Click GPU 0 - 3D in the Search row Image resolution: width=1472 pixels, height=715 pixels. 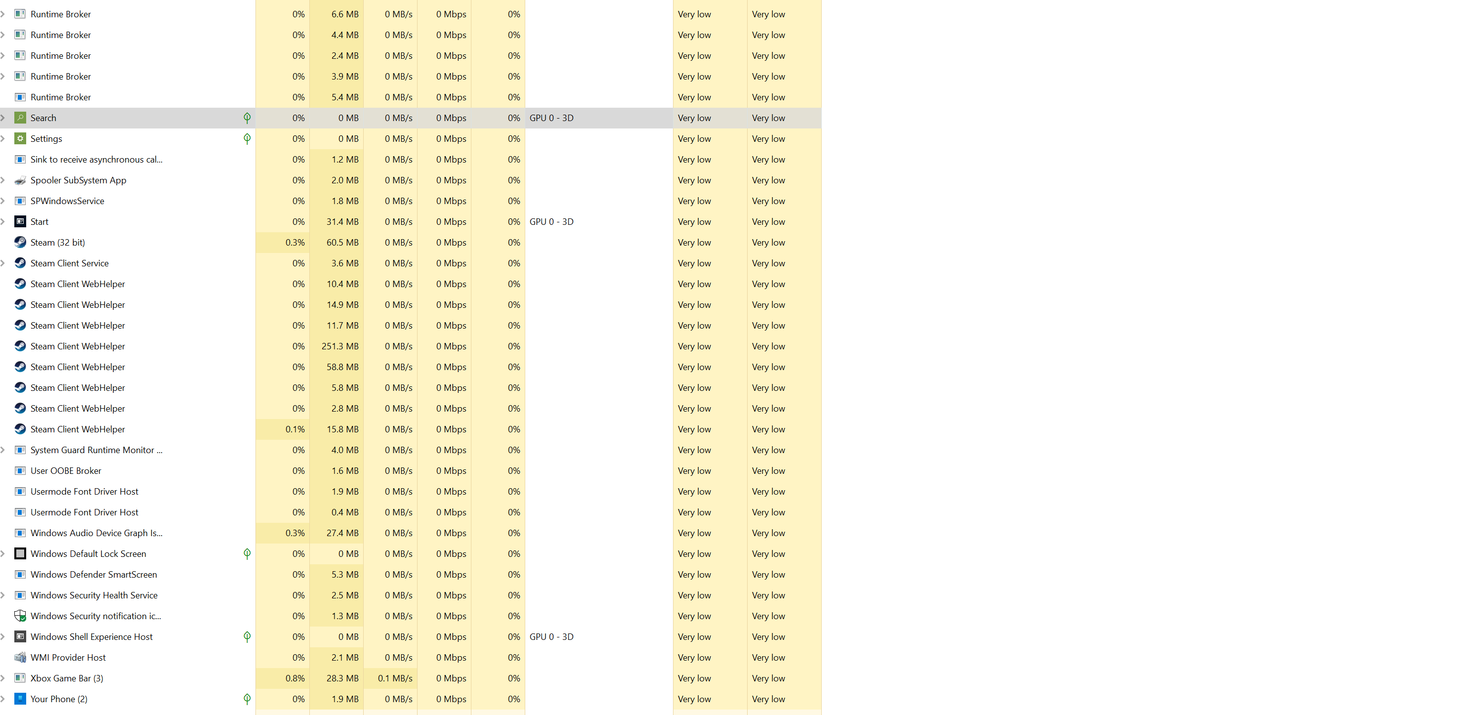coord(551,118)
